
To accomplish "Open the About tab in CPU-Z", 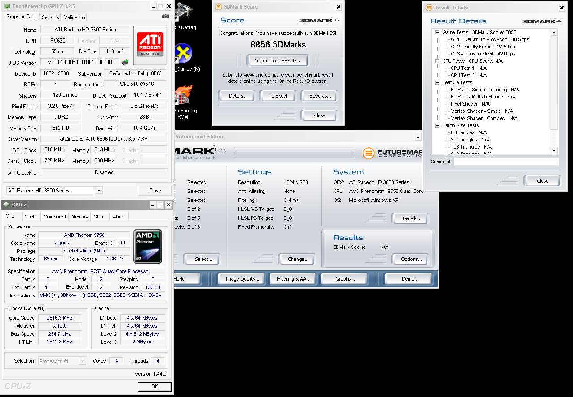I will (x=119, y=217).
